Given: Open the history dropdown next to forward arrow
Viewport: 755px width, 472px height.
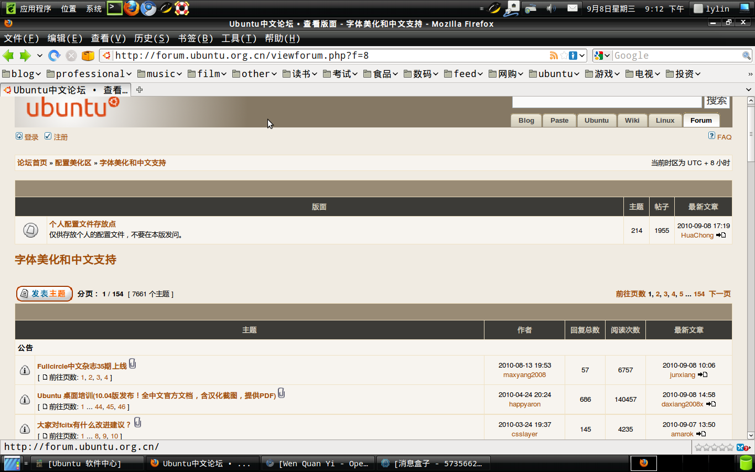Looking at the screenshot, I should coord(39,56).
